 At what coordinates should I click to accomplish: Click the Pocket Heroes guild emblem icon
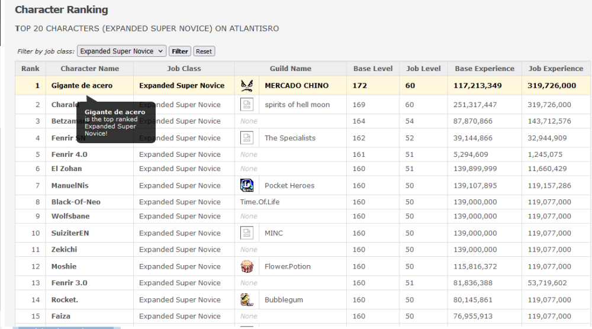(246, 185)
